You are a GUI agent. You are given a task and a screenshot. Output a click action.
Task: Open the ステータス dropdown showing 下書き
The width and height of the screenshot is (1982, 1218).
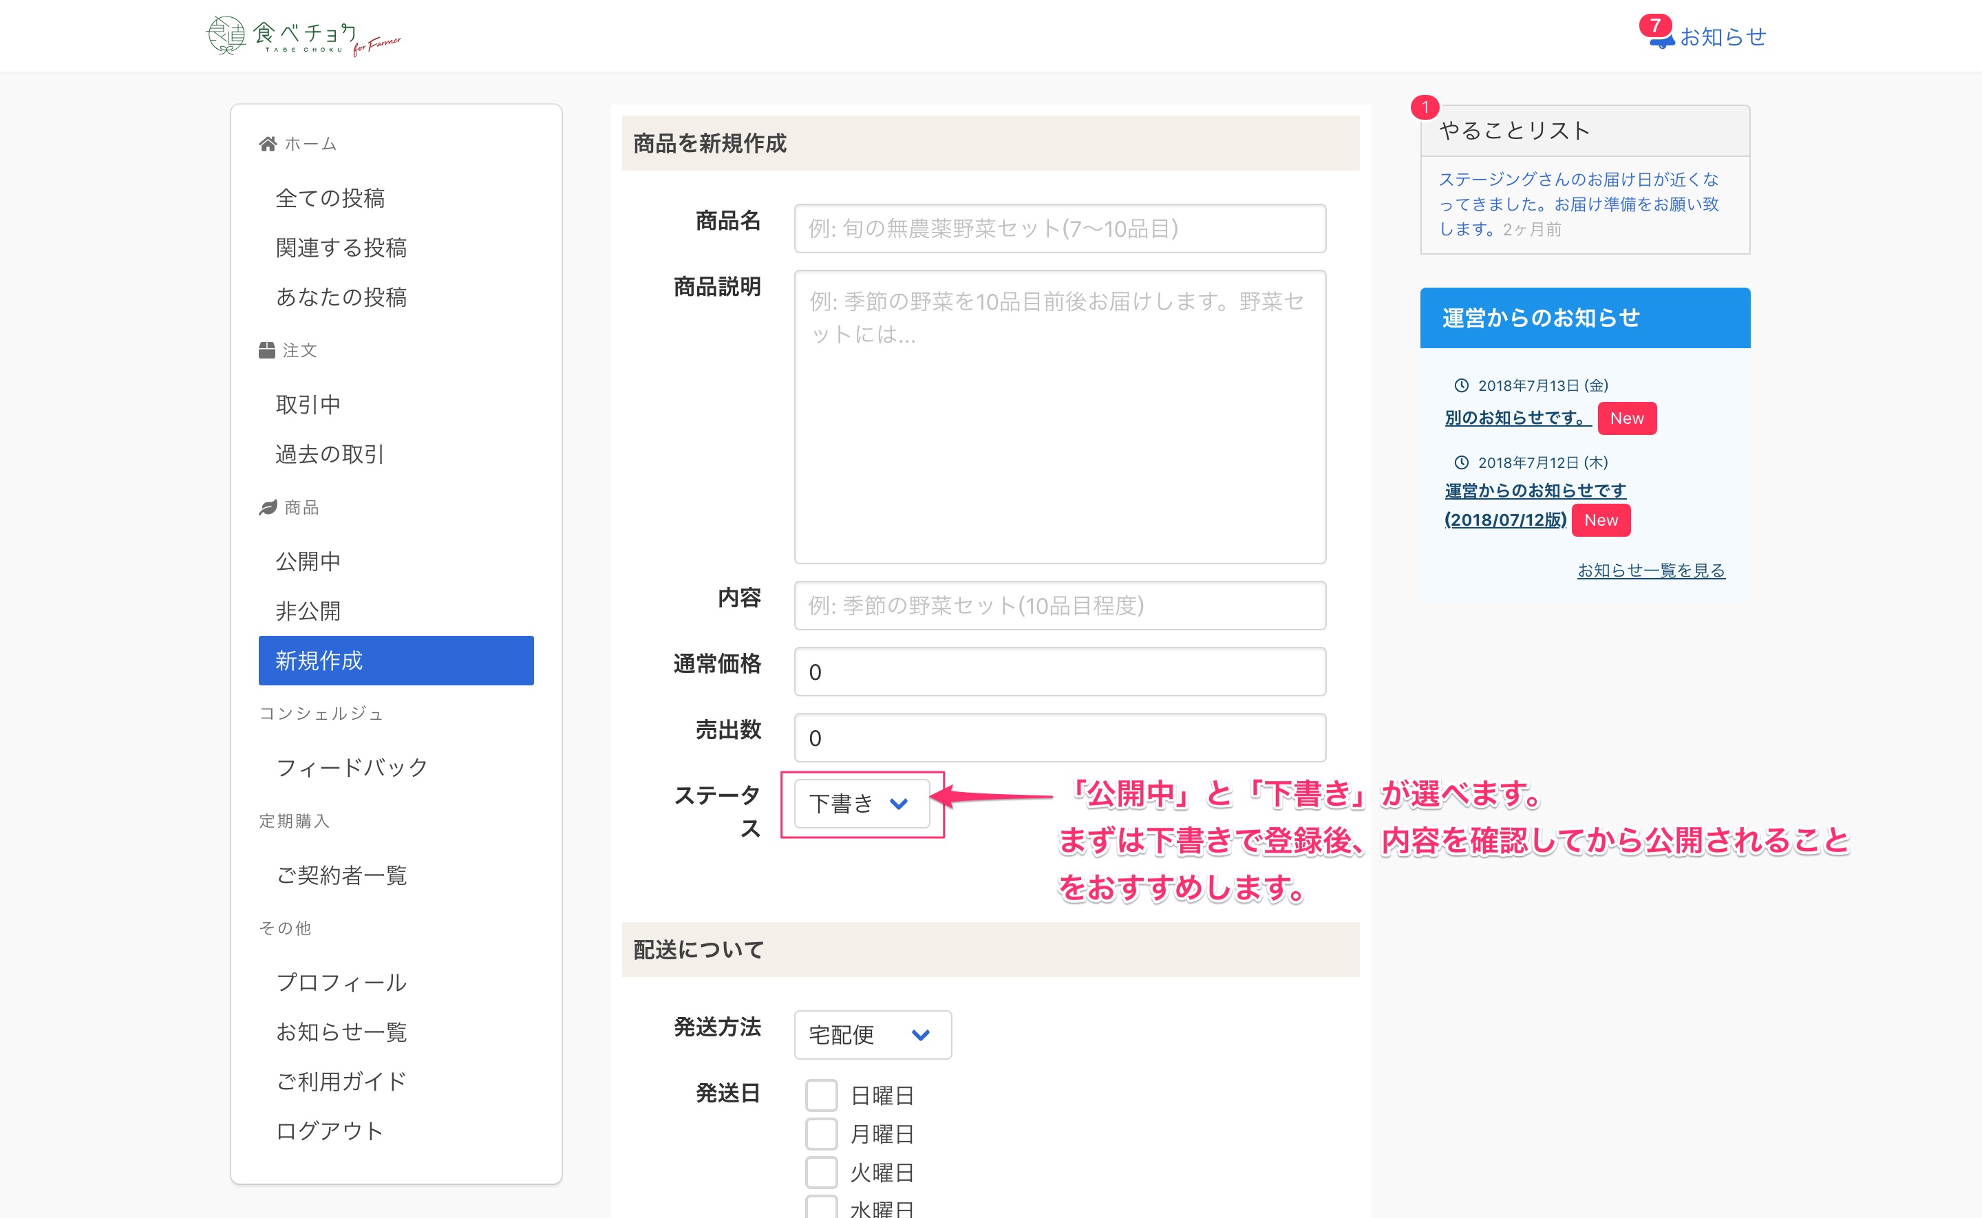click(862, 804)
